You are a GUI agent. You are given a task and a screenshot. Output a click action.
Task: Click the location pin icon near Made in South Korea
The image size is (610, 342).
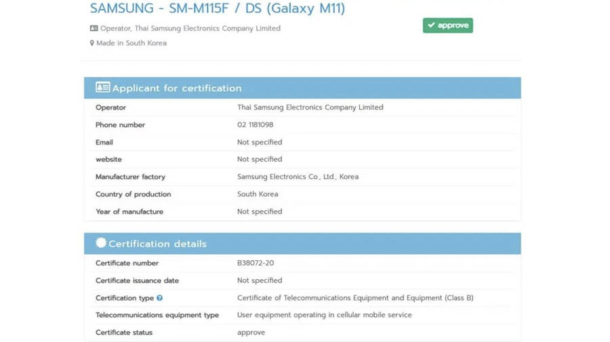(92, 43)
